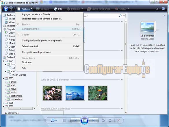Select the blue ocean dock thumbnail
The image size is (169, 127).
tap(75, 93)
